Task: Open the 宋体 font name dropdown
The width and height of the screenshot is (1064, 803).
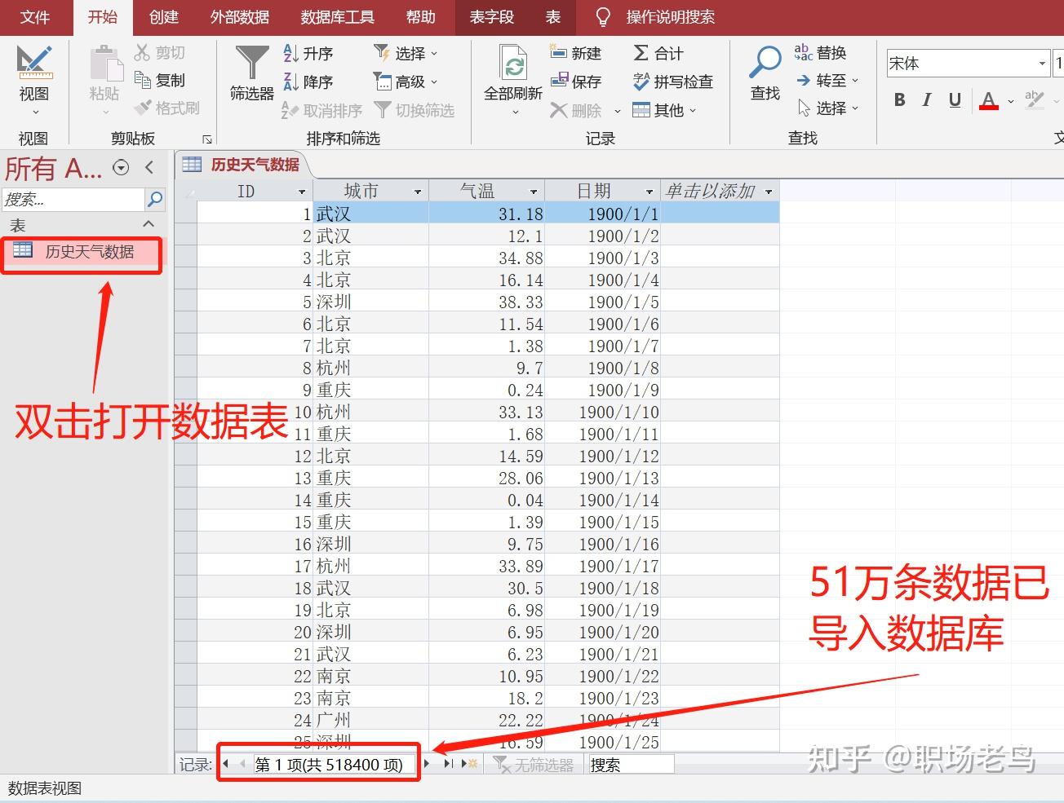Action: [x=1043, y=63]
